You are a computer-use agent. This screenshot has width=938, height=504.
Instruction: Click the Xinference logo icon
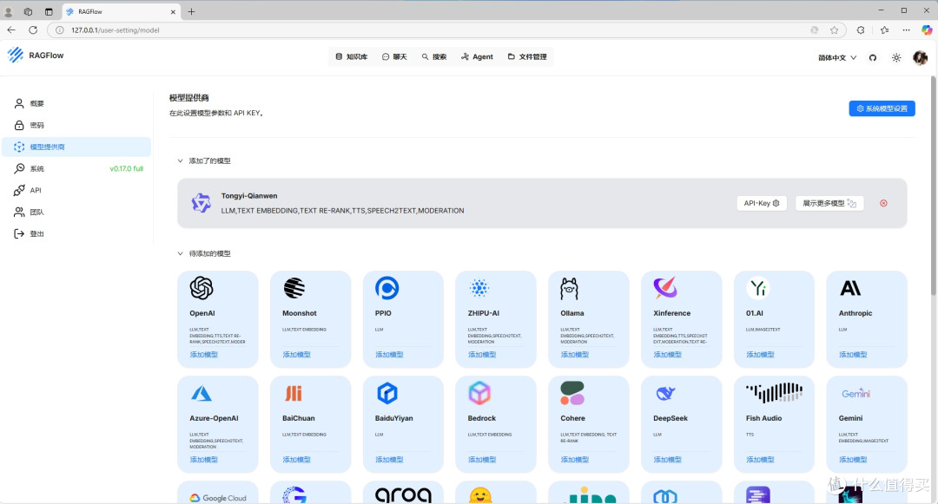click(665, 288)
